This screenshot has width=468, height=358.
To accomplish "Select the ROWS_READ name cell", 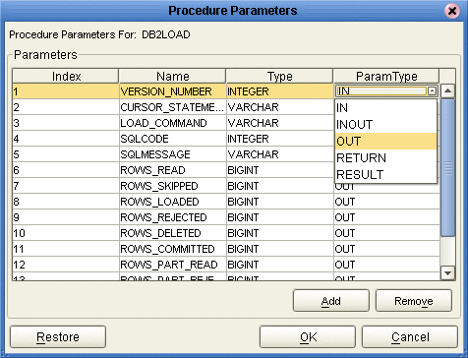I will pyautogui.click(x=173, y=170).
